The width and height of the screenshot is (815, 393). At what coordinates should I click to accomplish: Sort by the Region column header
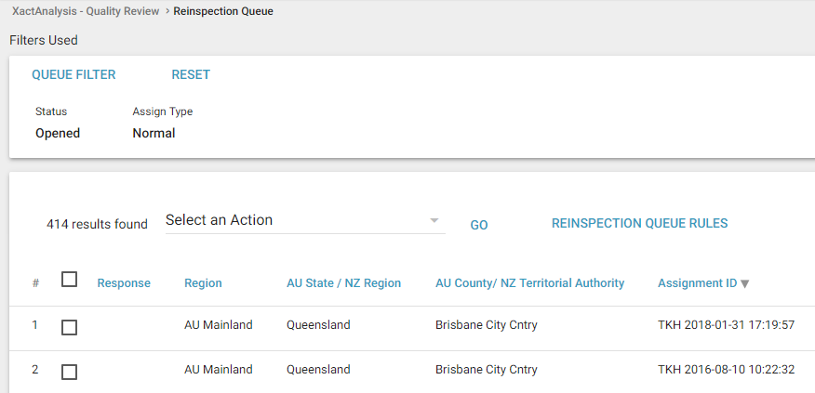coord(203,283)
